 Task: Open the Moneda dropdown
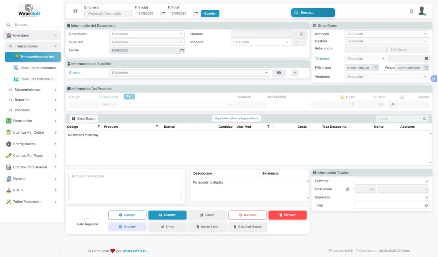[x=261, y=42]
